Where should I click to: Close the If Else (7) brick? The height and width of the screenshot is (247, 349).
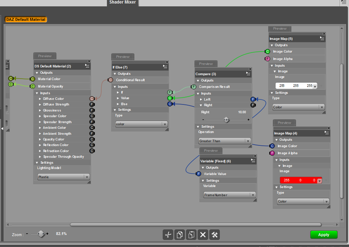[167, 62]
